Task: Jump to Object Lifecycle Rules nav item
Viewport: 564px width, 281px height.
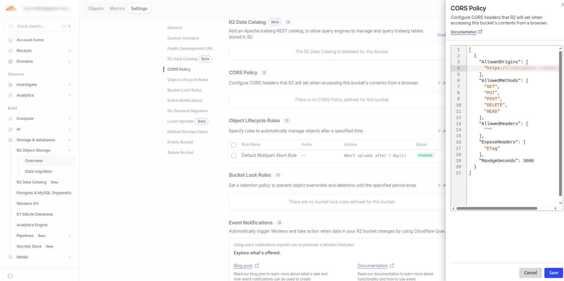Action: pyautogui.click(x=188, y=80)
